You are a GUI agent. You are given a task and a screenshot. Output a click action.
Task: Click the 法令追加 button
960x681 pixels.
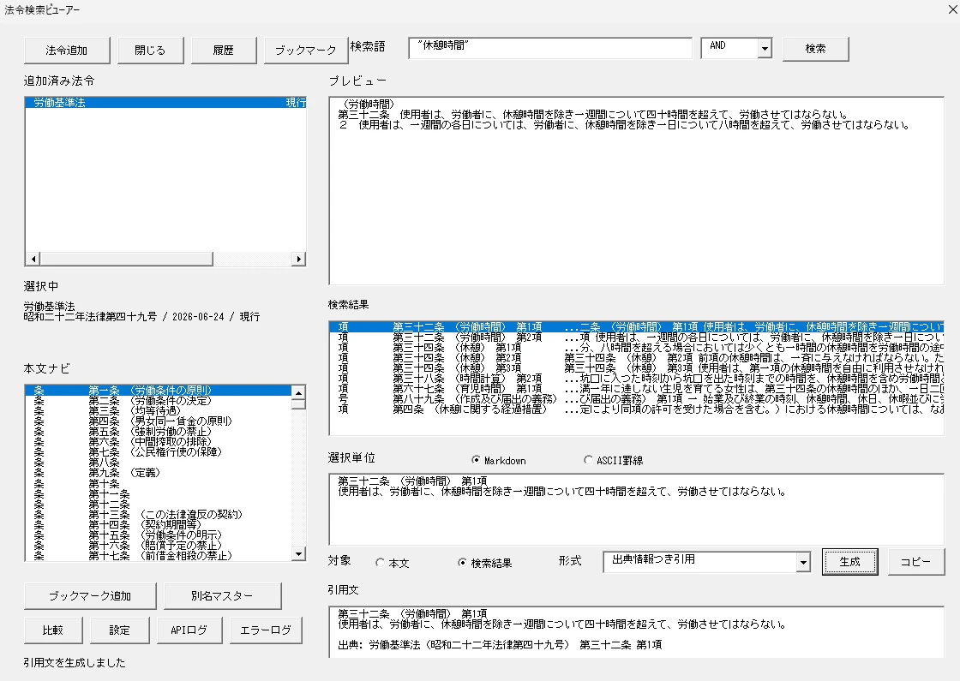pyautogui.click(x=67, y=51)
